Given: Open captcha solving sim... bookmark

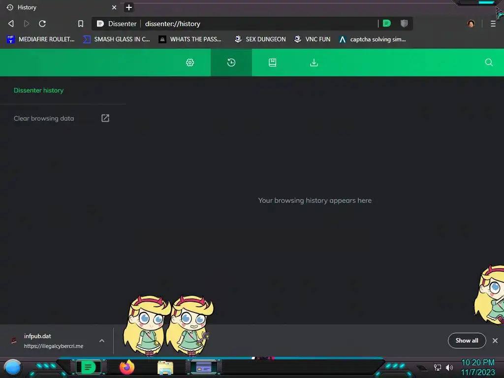Looking at the screenshot, I should point(373,39).
